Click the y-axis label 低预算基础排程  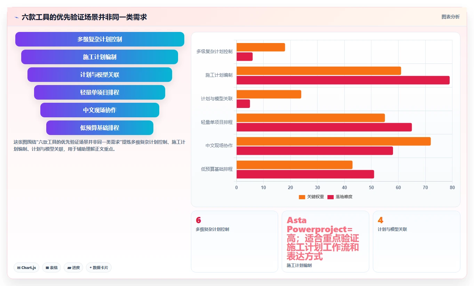(217, 169)
